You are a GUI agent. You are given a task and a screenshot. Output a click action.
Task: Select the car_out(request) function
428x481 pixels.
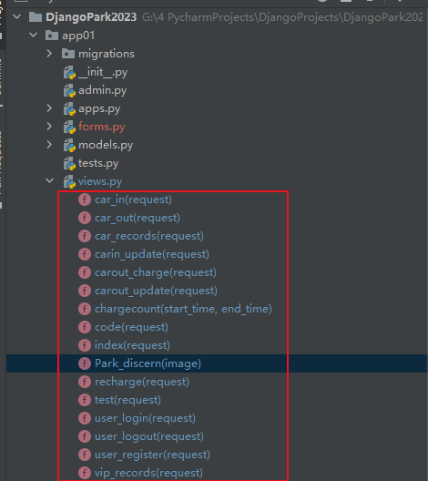click(x=138, y=218)
